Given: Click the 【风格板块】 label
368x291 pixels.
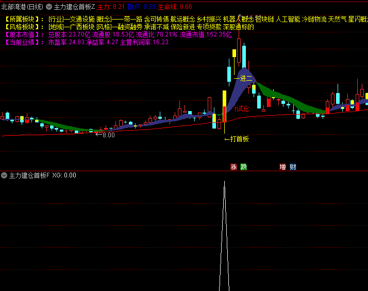Looking at the screenshot, I should 22,27.
